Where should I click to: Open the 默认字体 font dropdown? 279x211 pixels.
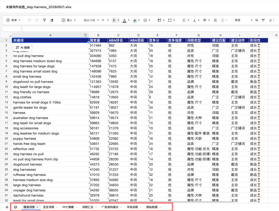[91, 20]
